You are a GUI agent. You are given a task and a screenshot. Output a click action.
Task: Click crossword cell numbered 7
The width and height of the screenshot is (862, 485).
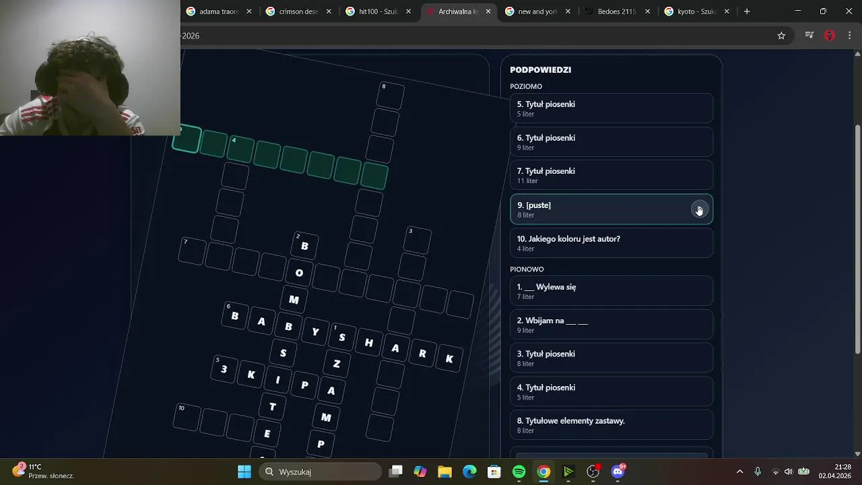[192, 251]
